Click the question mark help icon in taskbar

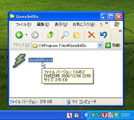[x=77, y=115]
